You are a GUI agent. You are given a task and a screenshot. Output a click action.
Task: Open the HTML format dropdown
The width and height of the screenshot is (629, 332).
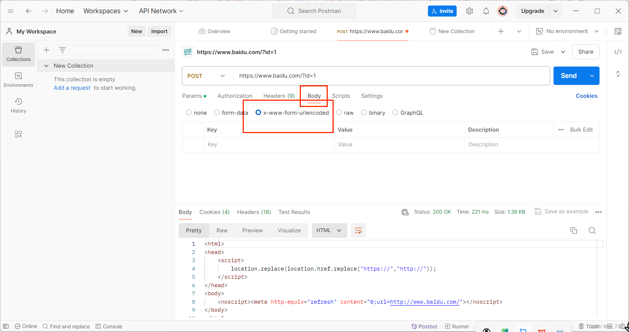point(329,231)
